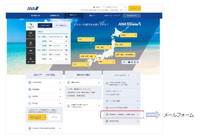Open the ANA Mileage Club nav tab
Viewport: 221px width, 137px height.
pos(112,15)
